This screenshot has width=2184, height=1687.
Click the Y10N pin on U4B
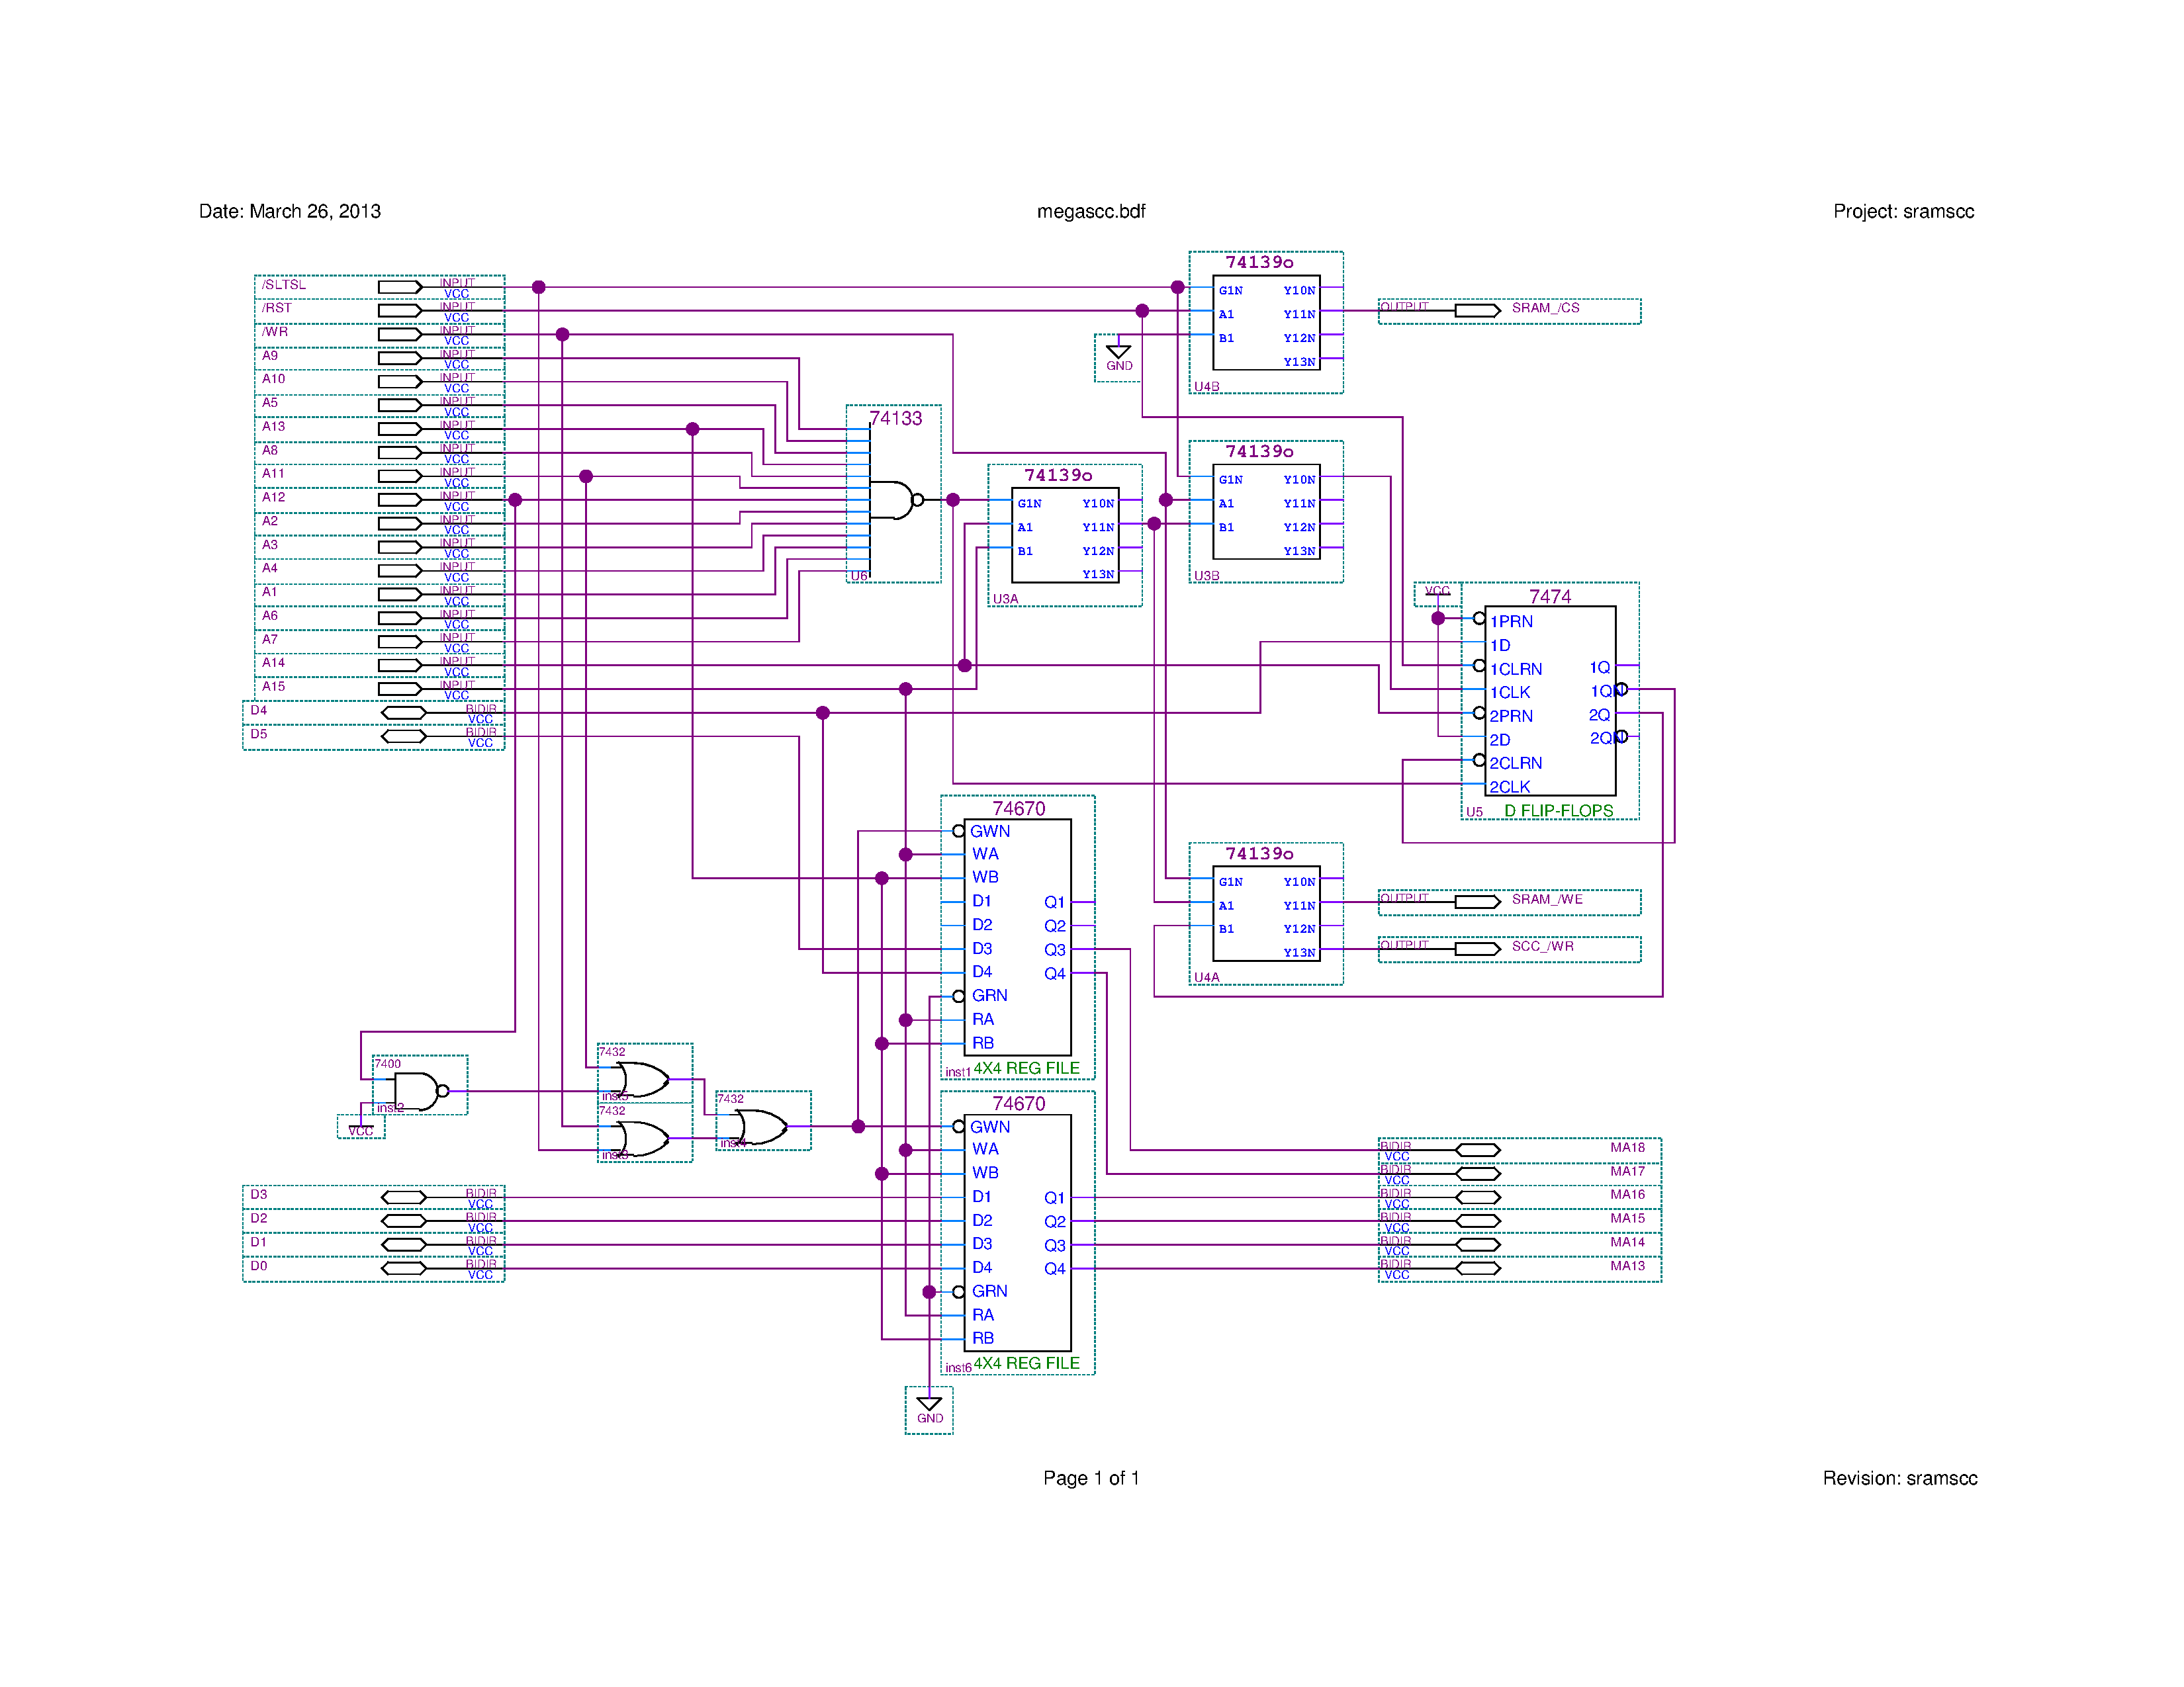coord(1299,291)
